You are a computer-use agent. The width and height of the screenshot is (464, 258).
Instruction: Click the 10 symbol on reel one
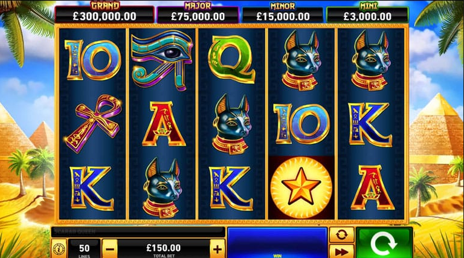pos(93,60)
